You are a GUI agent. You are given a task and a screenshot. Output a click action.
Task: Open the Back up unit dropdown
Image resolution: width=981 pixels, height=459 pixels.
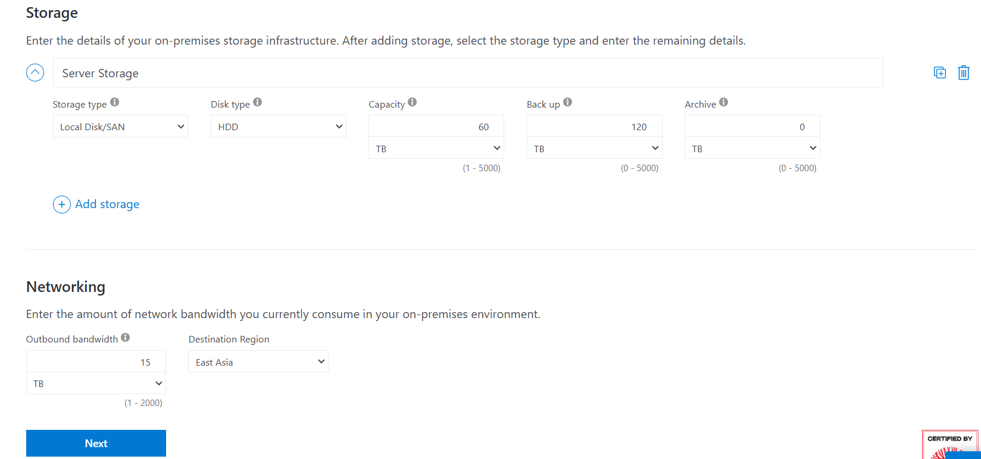click(594, 149)
